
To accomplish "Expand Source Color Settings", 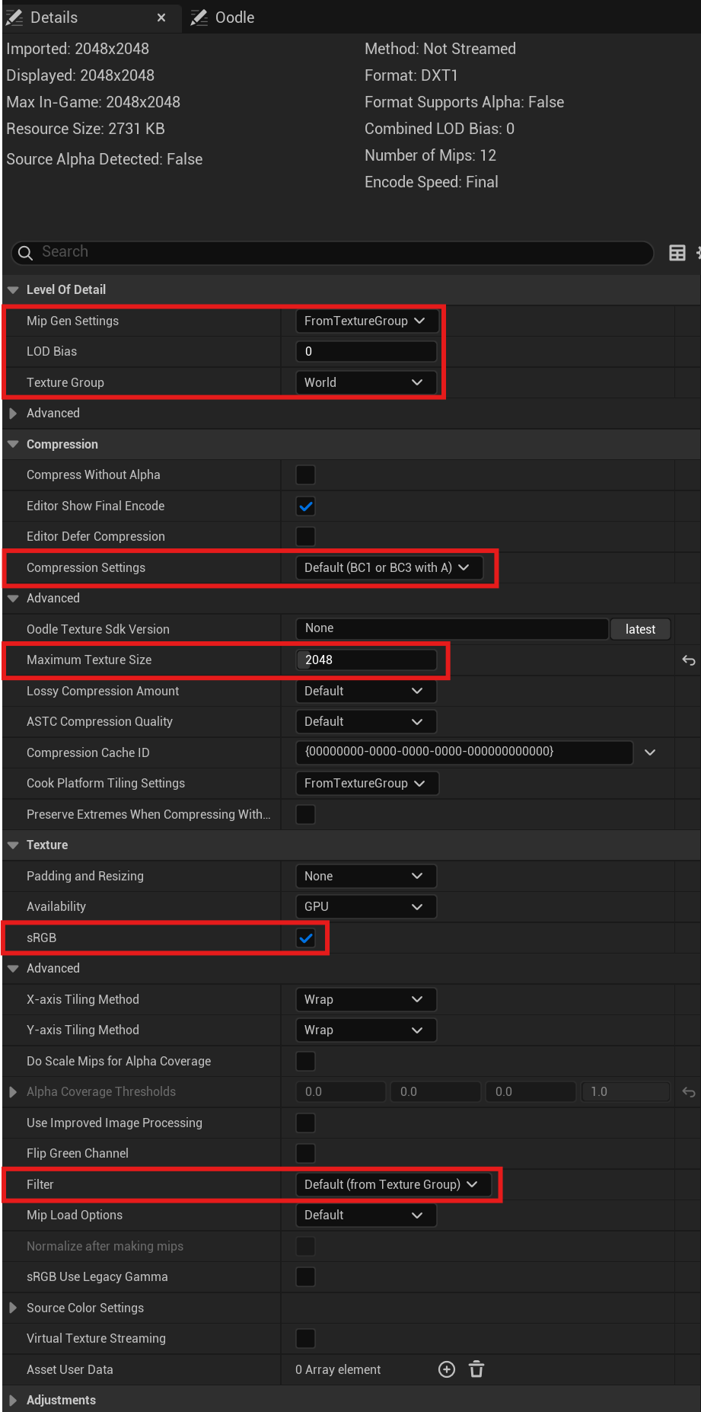I will point(13,1308).
